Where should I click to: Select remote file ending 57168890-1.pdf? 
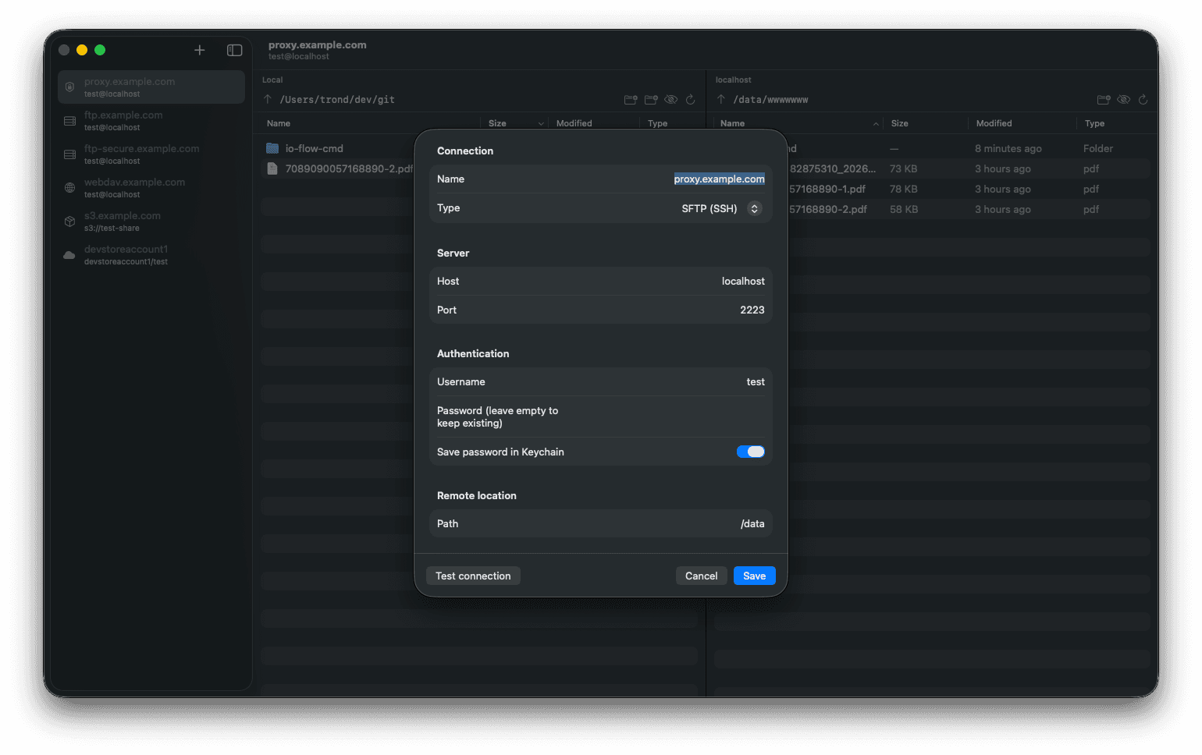point(827,189)
